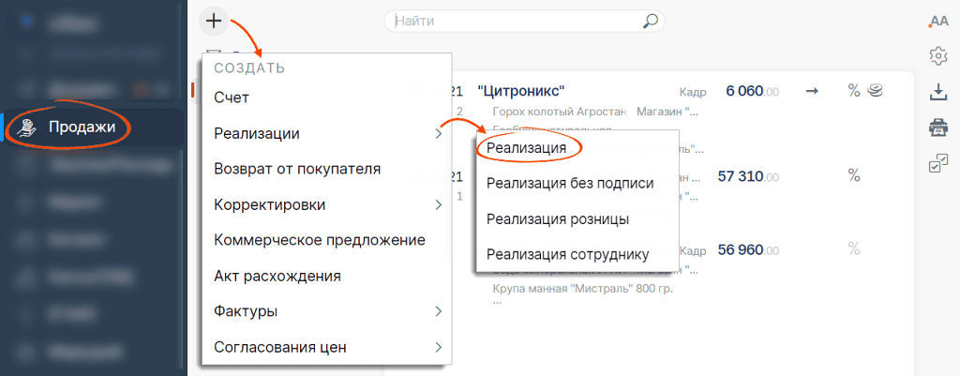Click the Найти search field
The image size is (960, 376).
click(516, 20)
